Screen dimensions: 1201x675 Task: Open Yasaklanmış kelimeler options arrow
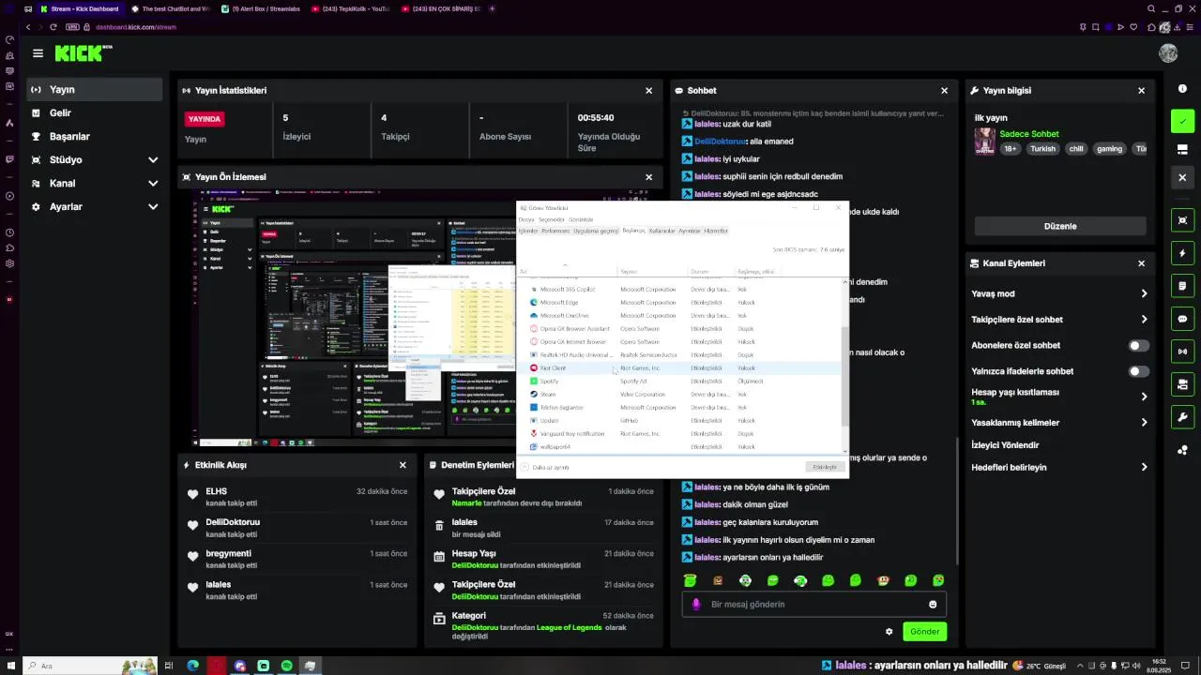(1144, 423)
